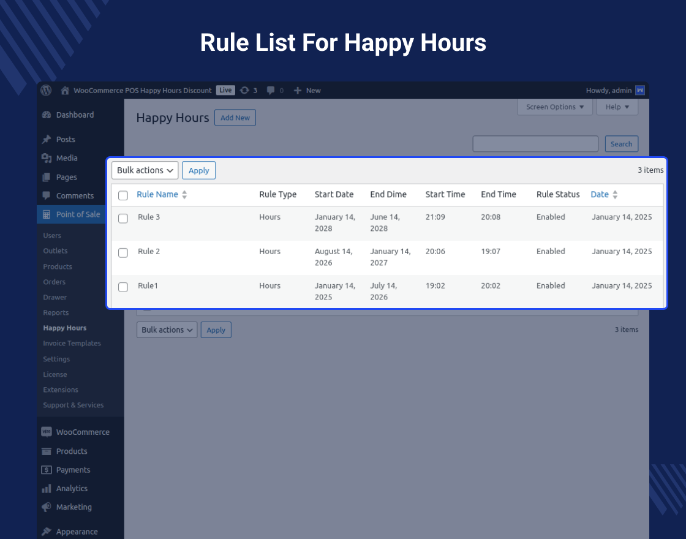This screenshot has height=539, width=686.
Task: Open the Bulk actions dropdown
Action: point(145,170)
